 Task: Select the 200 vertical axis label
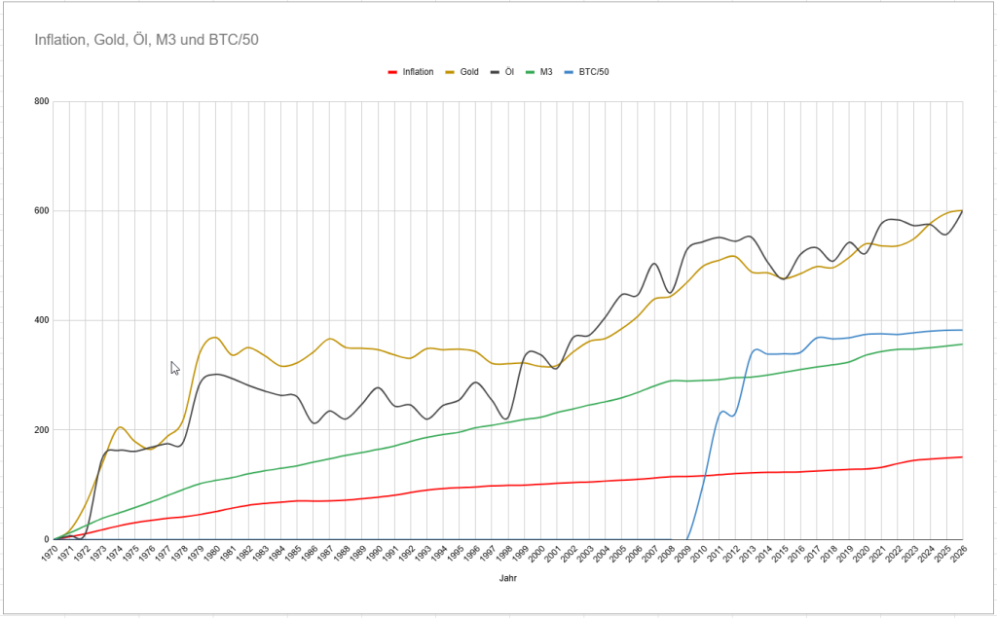pyautogui.click(x=40, y=430)
